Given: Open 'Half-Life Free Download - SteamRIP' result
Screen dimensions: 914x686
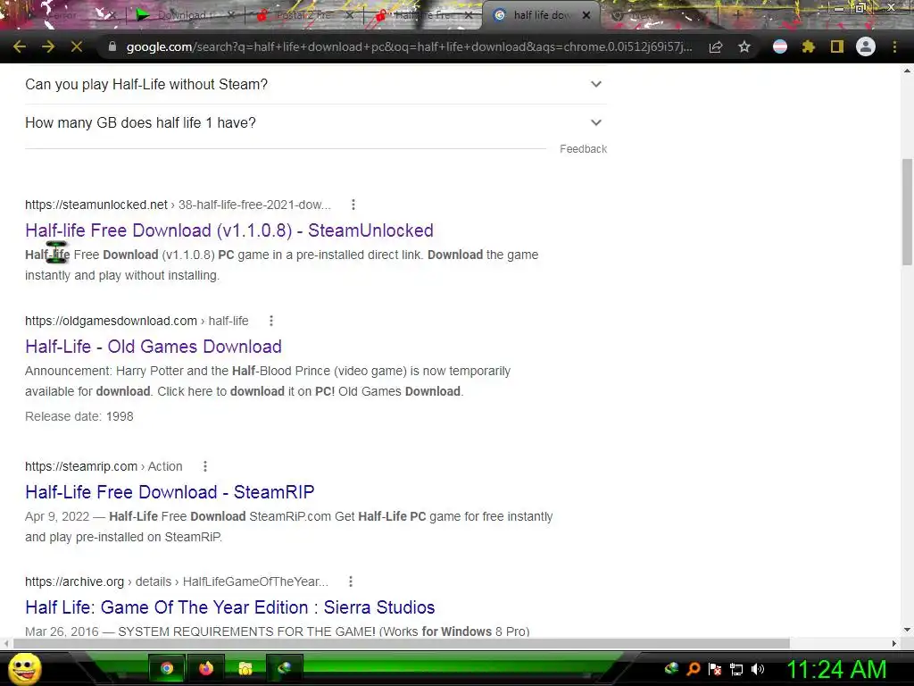Looking at the screenshot, I should tap(170, 492).
